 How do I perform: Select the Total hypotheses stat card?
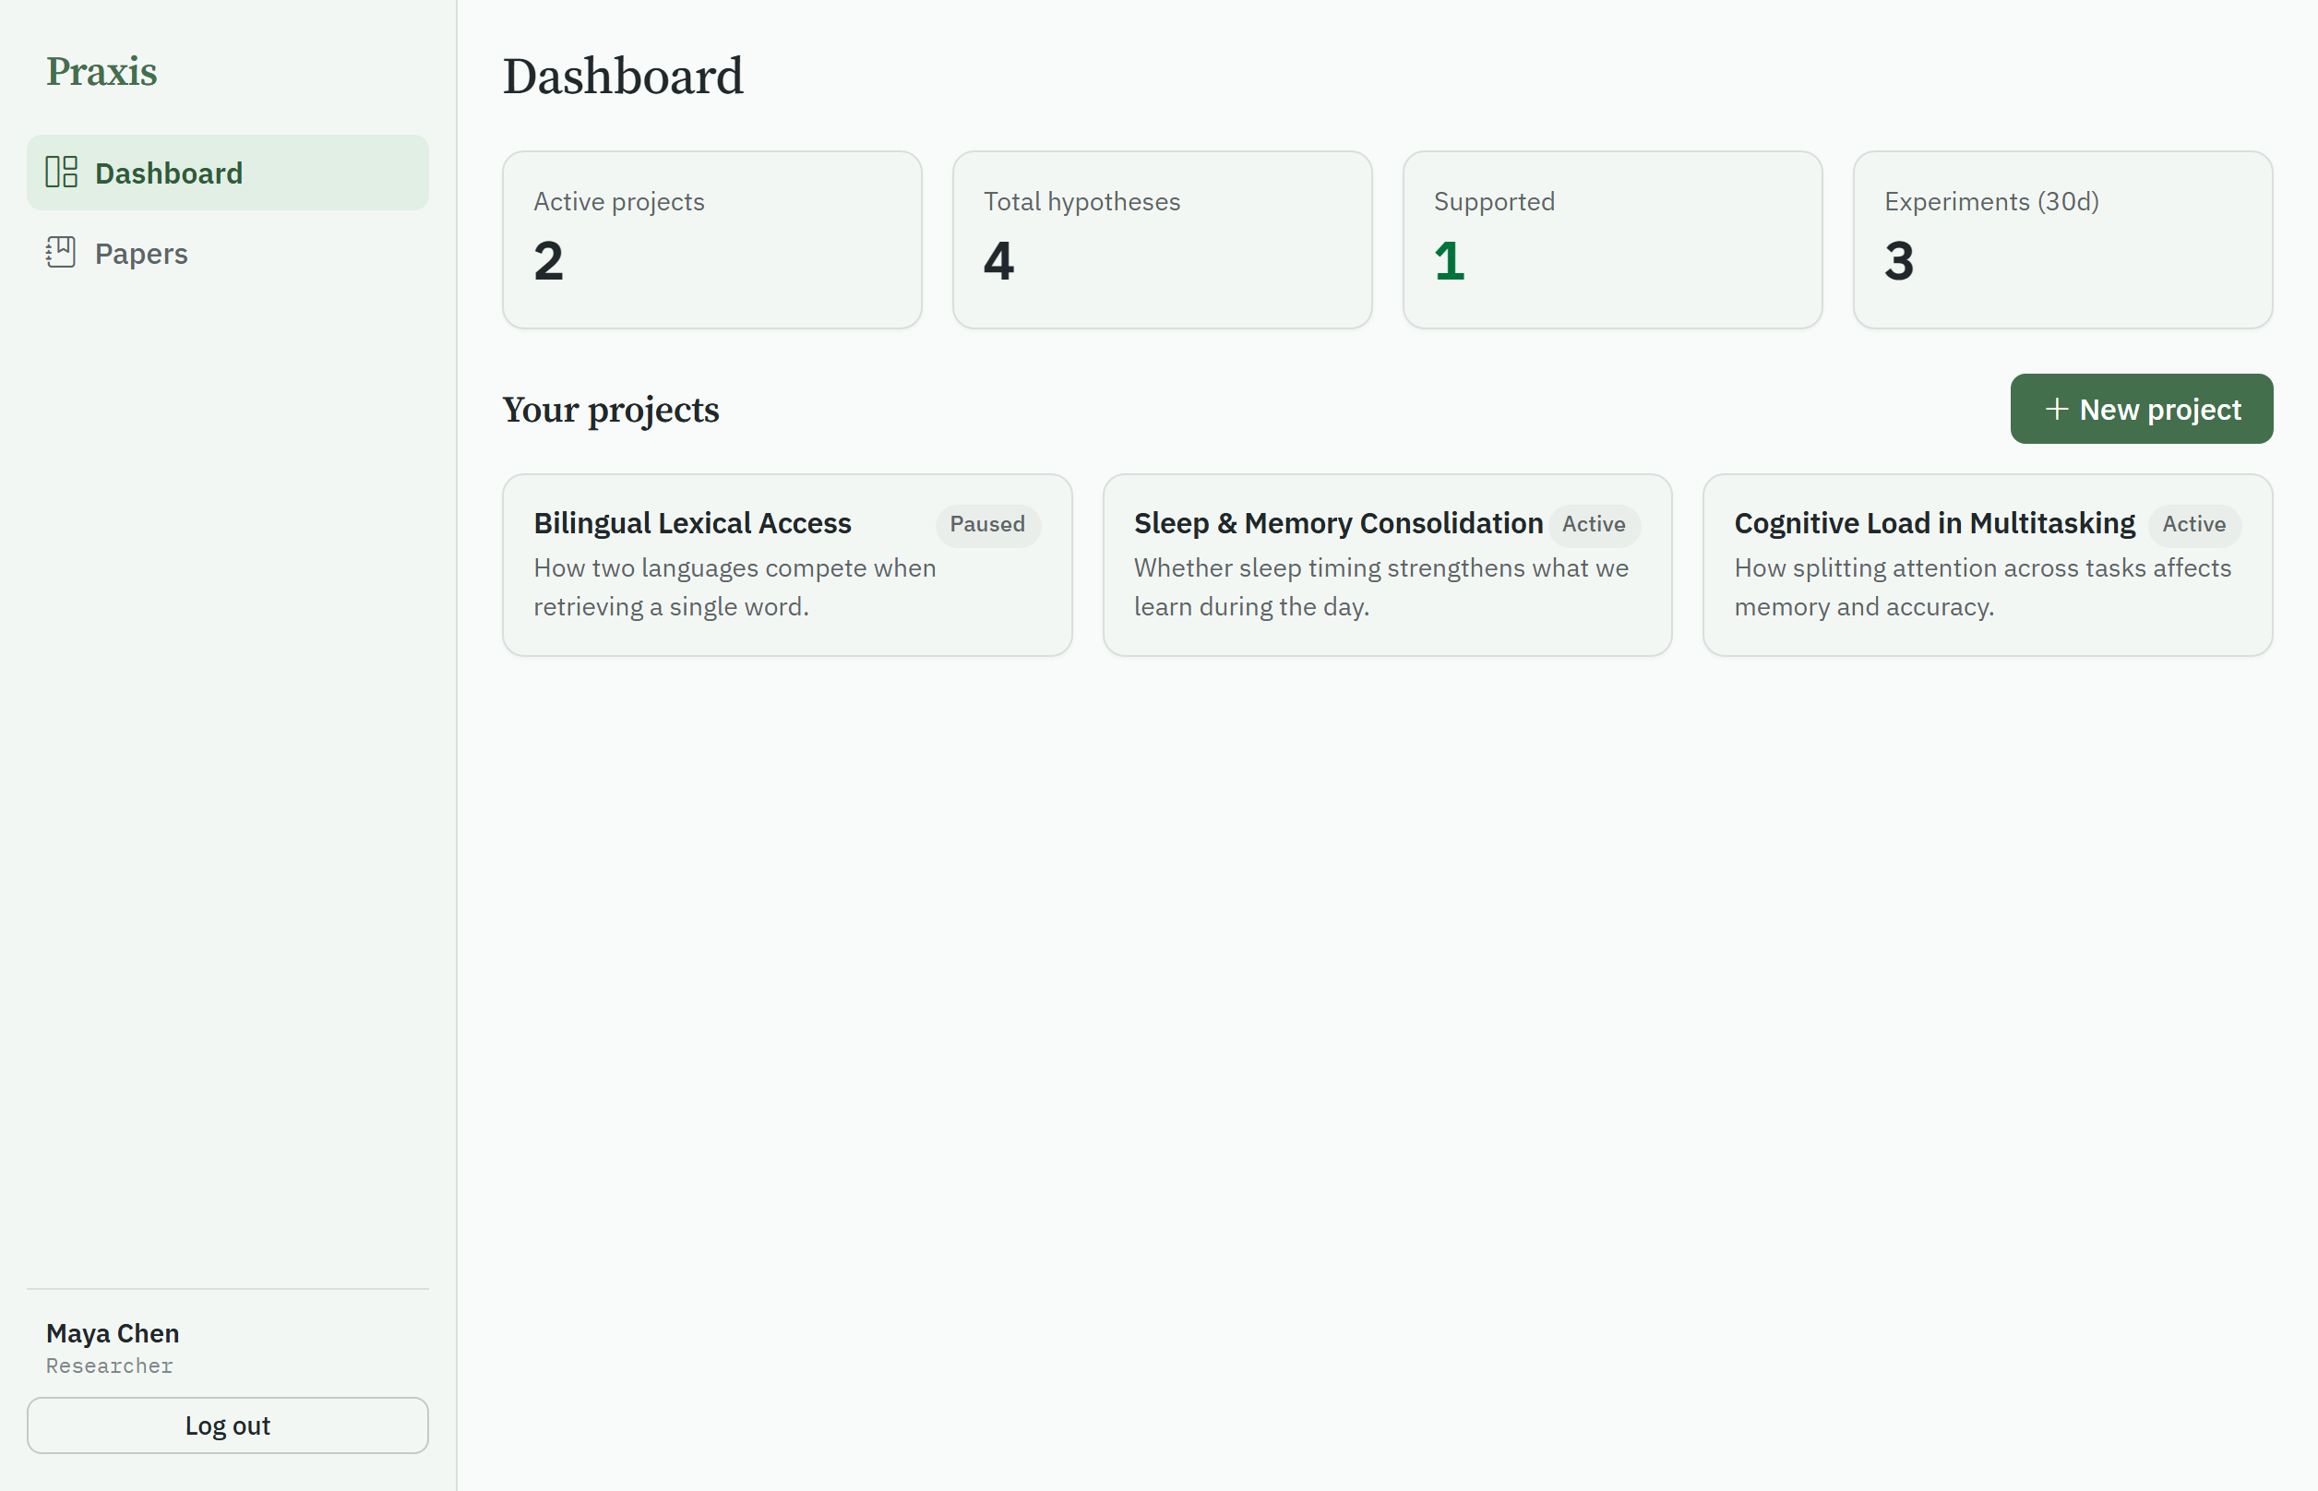coord(1162,240)
